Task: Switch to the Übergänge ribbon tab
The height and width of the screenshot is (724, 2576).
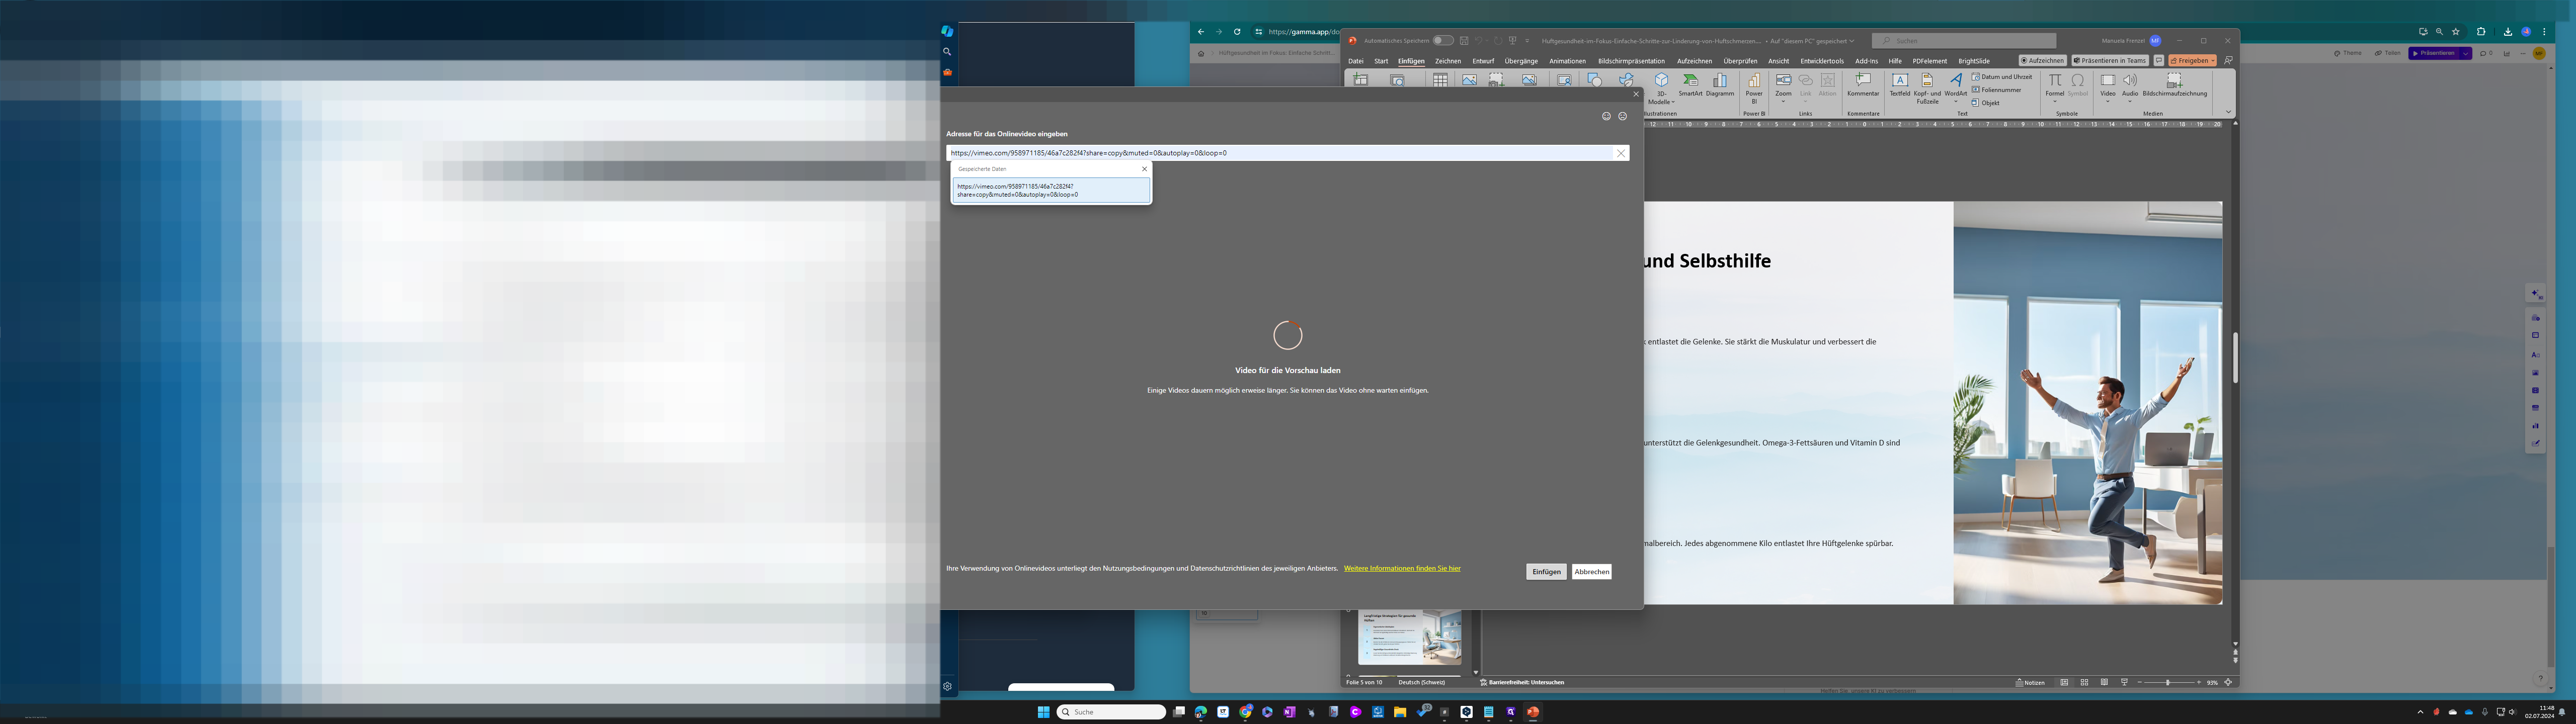Action: [1521, 61]
